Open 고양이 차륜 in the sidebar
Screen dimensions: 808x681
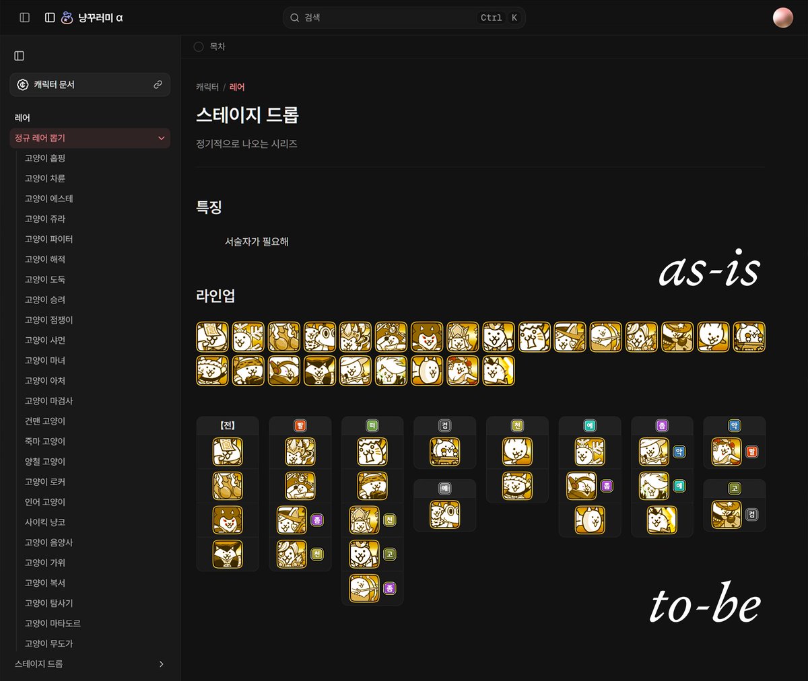tap(45, 178)
